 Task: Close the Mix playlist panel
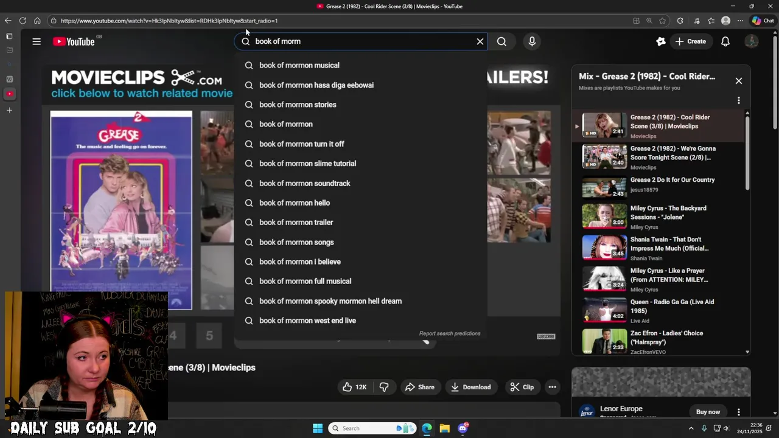click(x=738, y=81)
